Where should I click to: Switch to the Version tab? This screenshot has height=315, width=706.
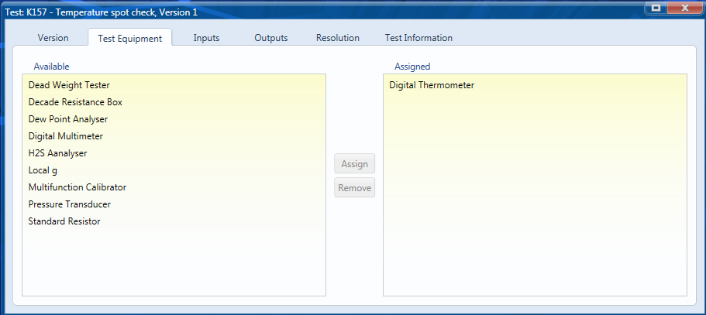53,38
